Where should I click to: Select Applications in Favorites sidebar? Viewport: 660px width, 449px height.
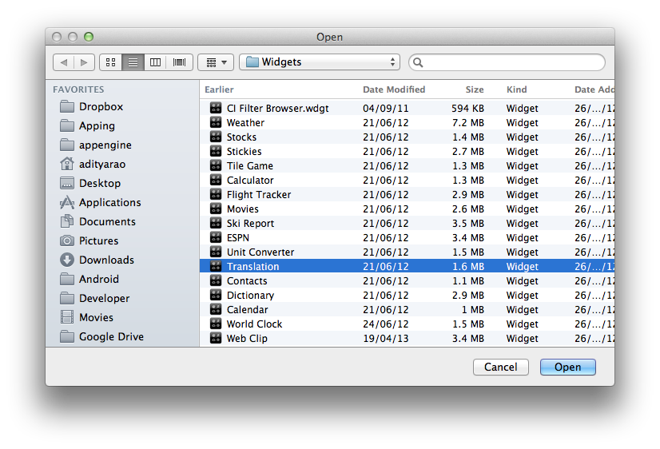coord(109,202)
